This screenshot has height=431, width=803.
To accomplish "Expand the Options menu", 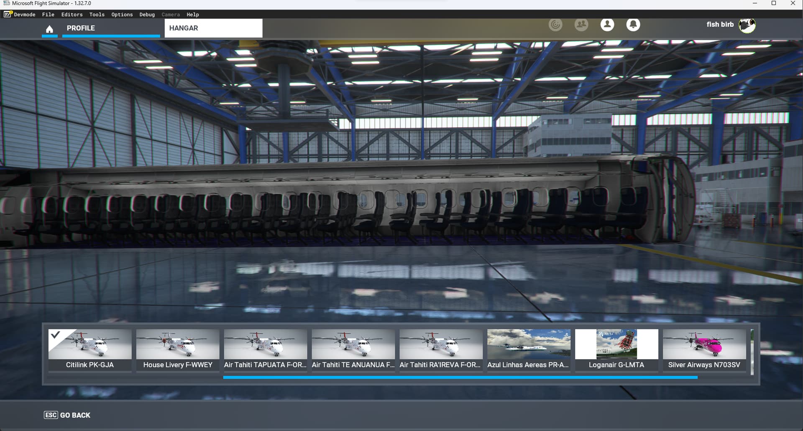I will tap(122, 15).
